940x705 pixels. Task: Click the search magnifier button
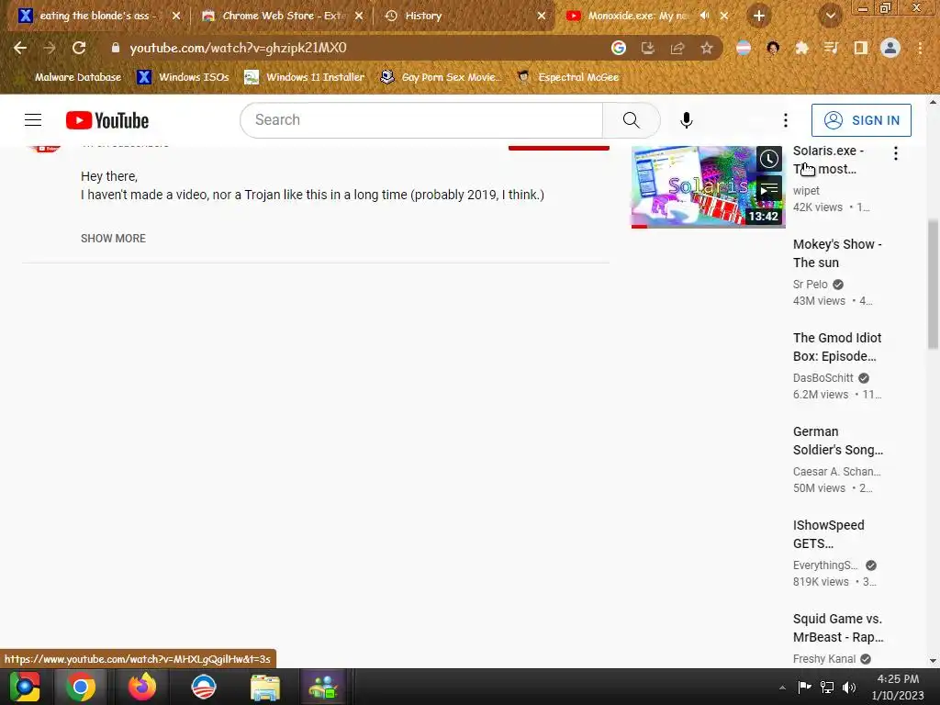(x=632, y=120)
